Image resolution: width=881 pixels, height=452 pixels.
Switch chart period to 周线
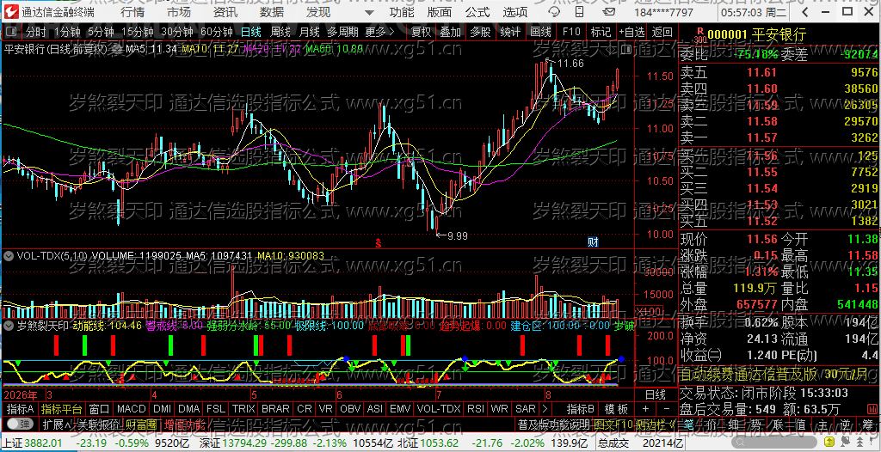(x=280, y=32)
